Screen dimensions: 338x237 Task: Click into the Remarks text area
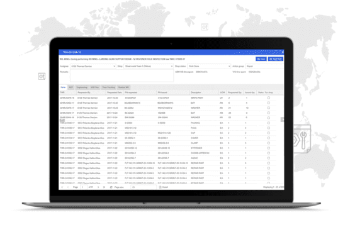(121, 76)
